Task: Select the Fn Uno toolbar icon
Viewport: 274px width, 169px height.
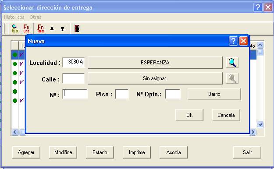Action: [x=26, y=28]
